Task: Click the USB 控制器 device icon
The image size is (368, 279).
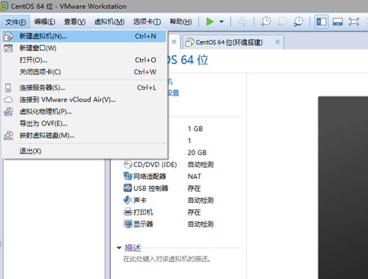Action: pos(128,188)
